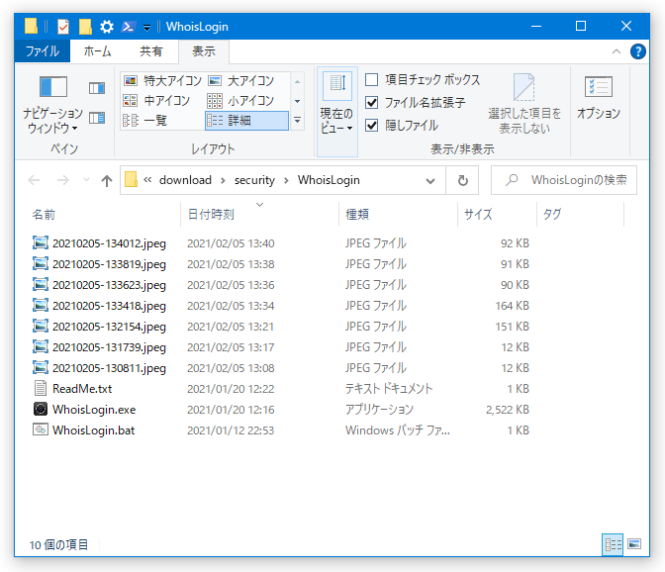
Task: Click the WhoisLogin.bat batch file icon
Action: [41, 429]
